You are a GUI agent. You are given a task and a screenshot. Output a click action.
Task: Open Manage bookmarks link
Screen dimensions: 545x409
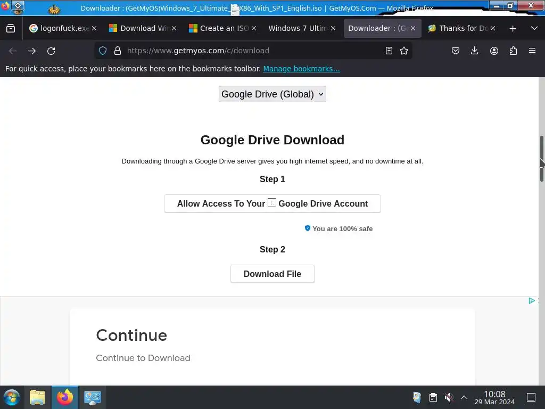coord(301,69)
